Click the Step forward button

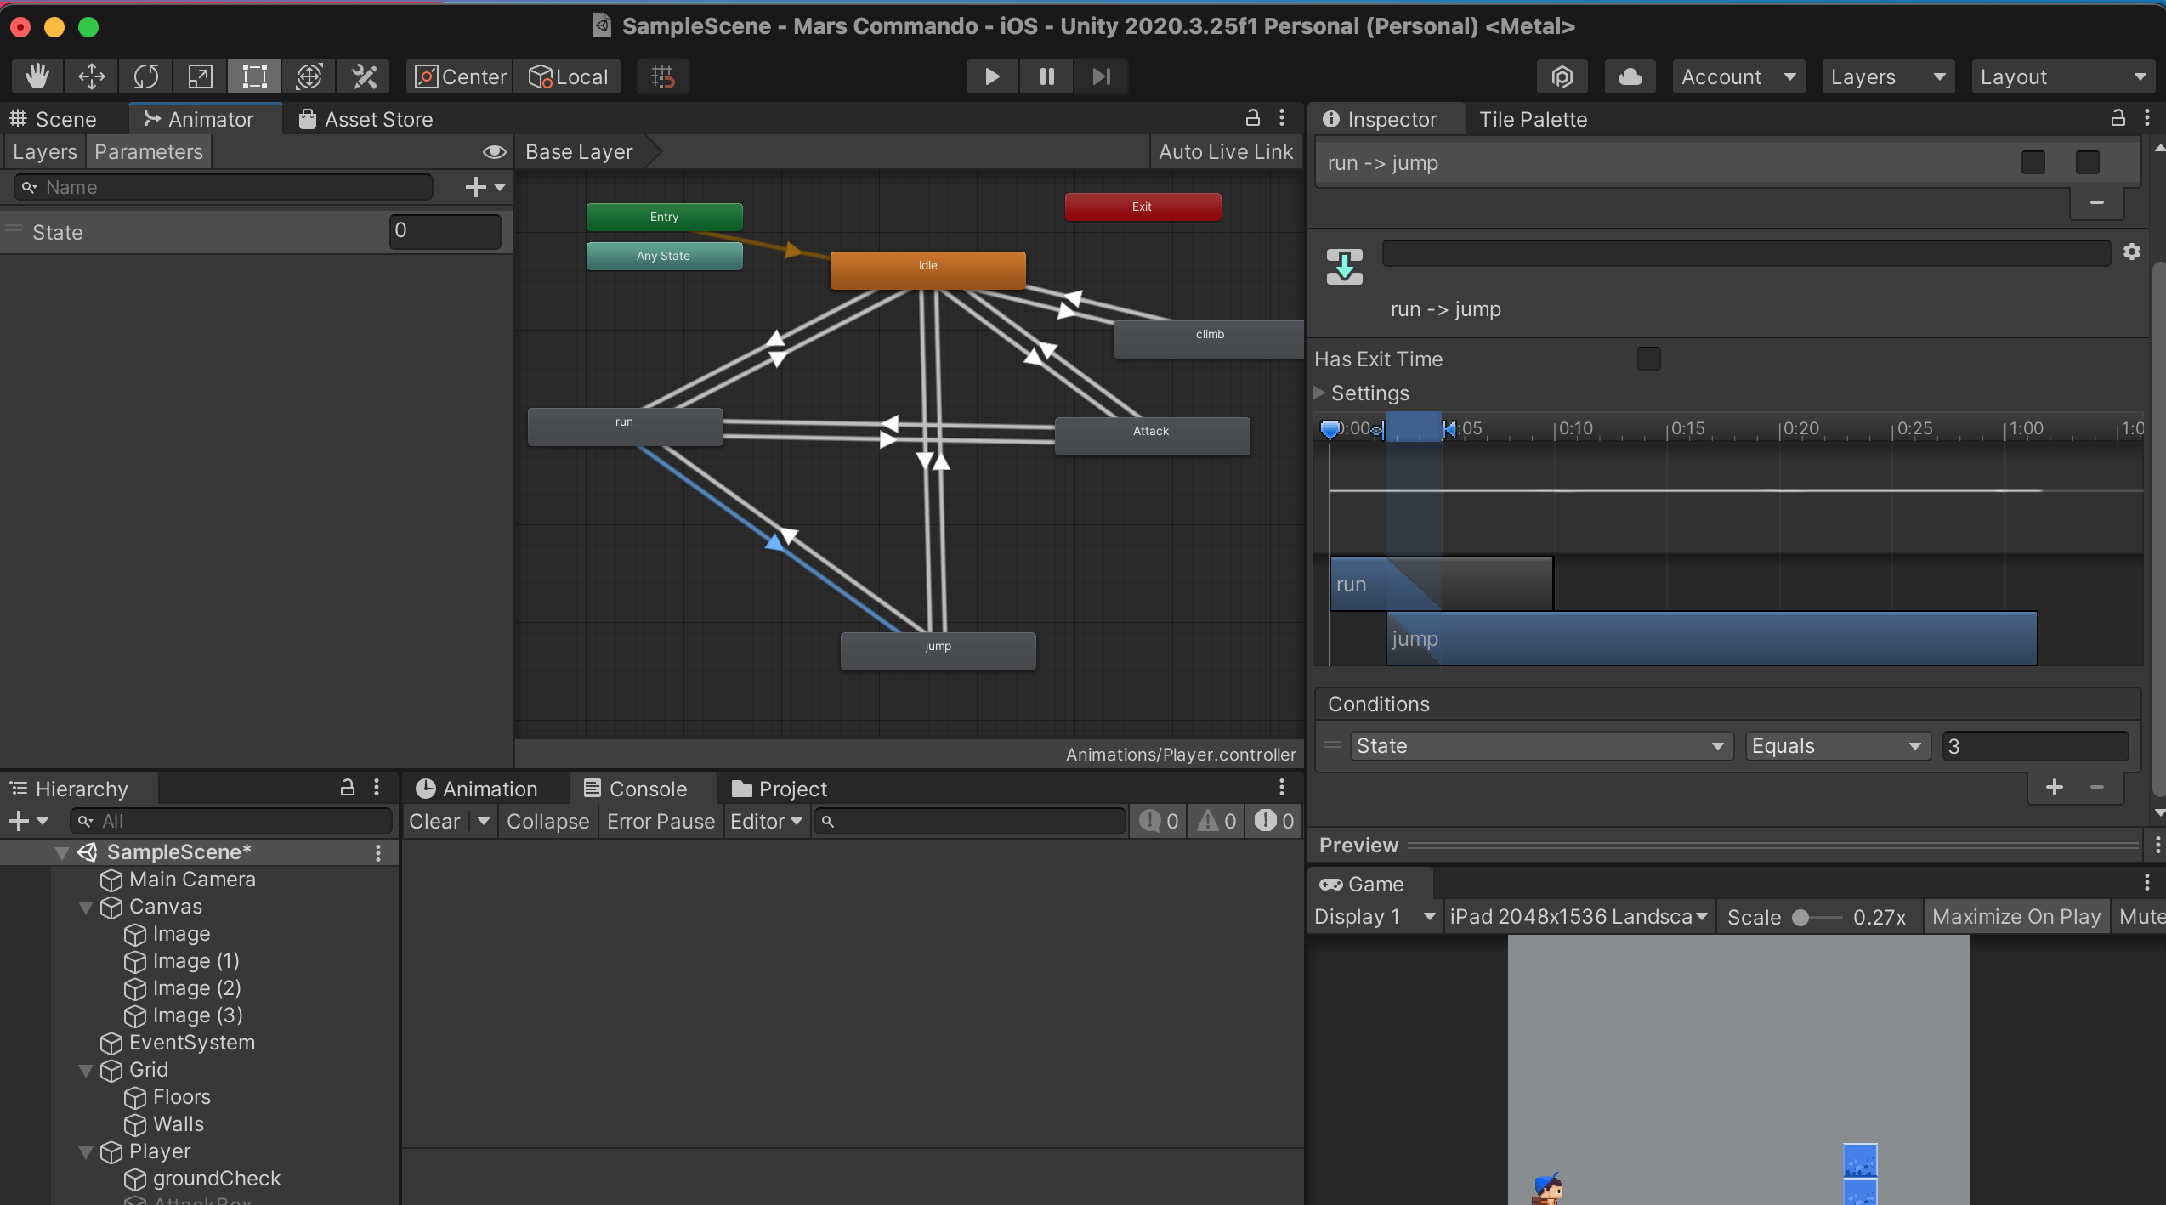point(1102,76)
